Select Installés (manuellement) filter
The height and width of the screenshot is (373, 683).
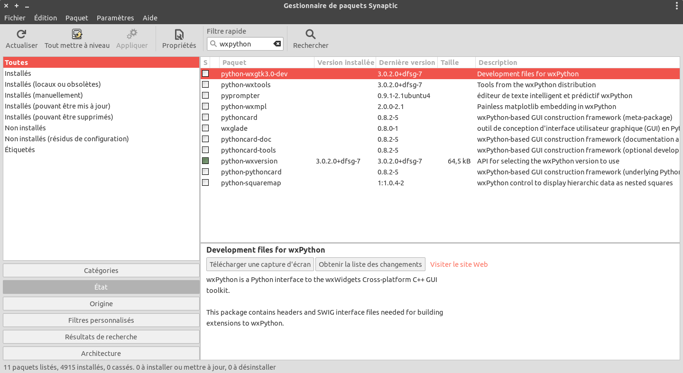(x=101, y=95)
